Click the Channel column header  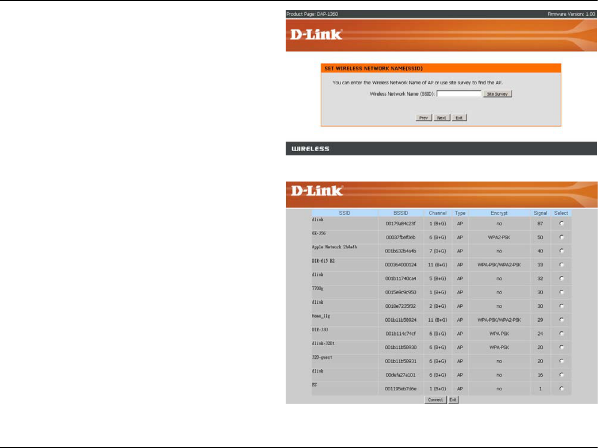(437, 213)
